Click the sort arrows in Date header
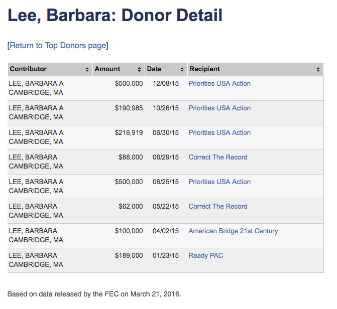 point(182,70)
